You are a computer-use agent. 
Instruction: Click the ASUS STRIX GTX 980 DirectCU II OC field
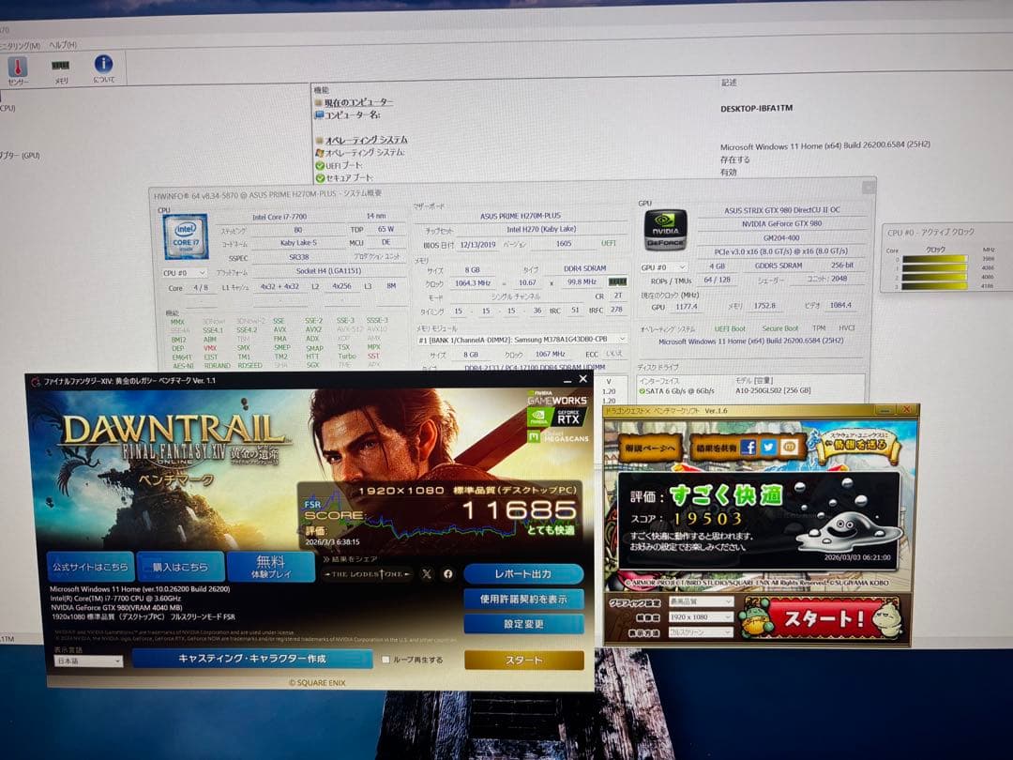pyautogui.click(x=781, y=210)
